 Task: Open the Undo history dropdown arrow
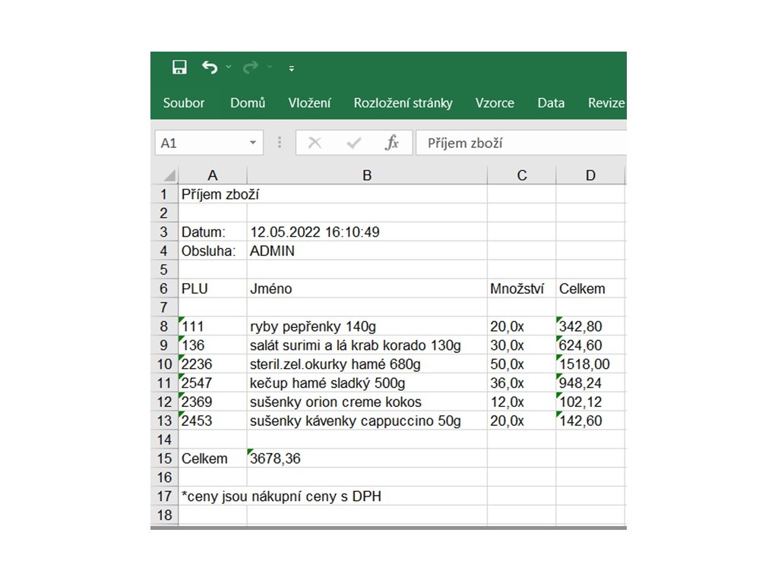[229, 68]
